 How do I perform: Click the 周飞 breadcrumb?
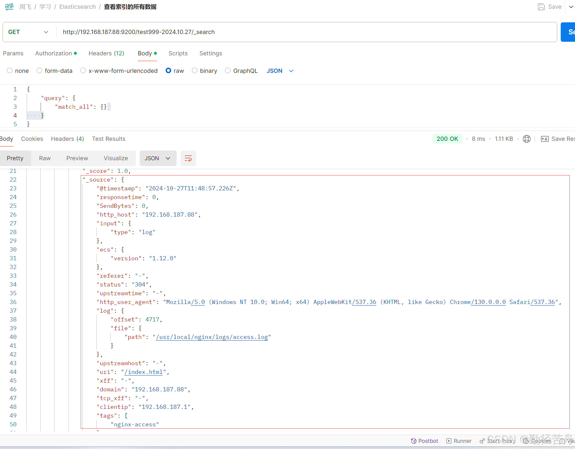(x=25, y=7)
